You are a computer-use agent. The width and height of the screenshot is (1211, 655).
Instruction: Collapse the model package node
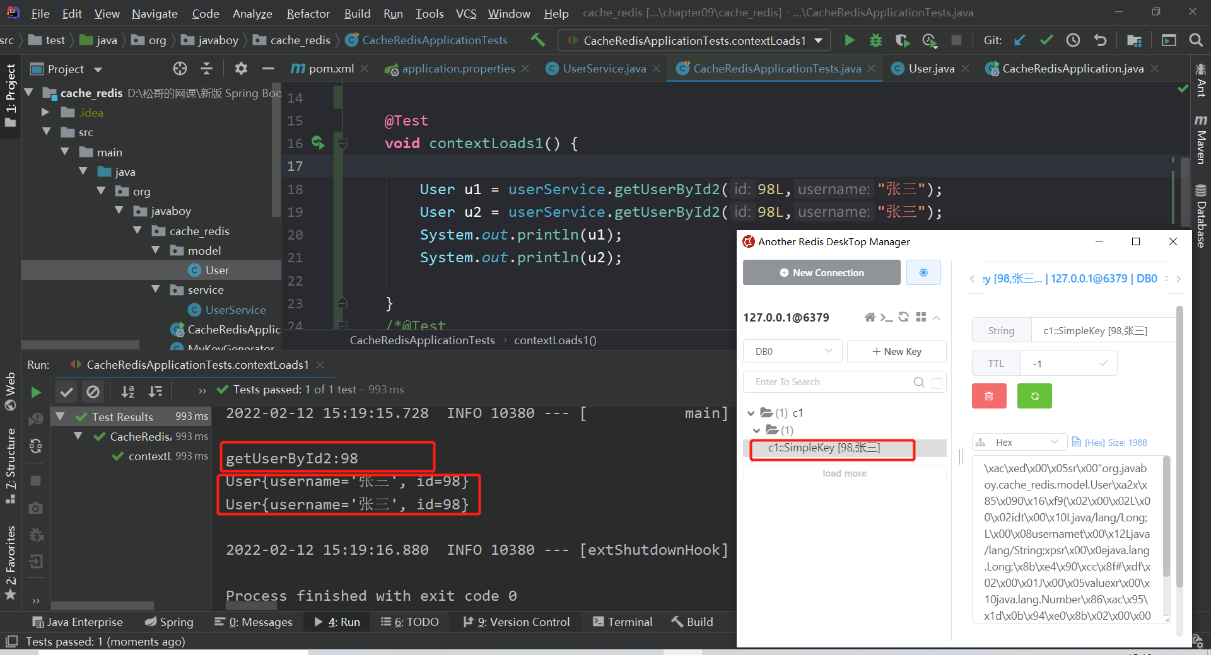point(156,250)
